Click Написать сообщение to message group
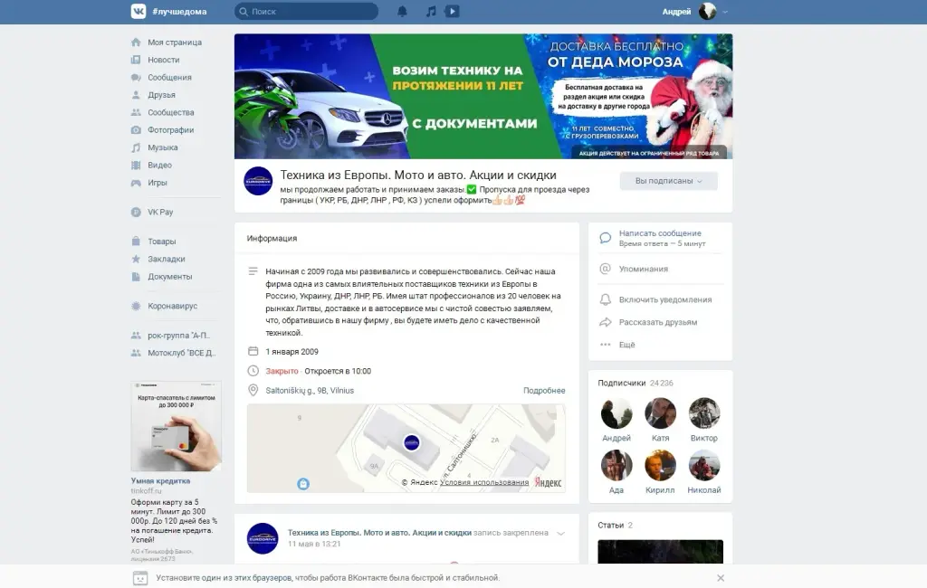 tap(660, 233)
